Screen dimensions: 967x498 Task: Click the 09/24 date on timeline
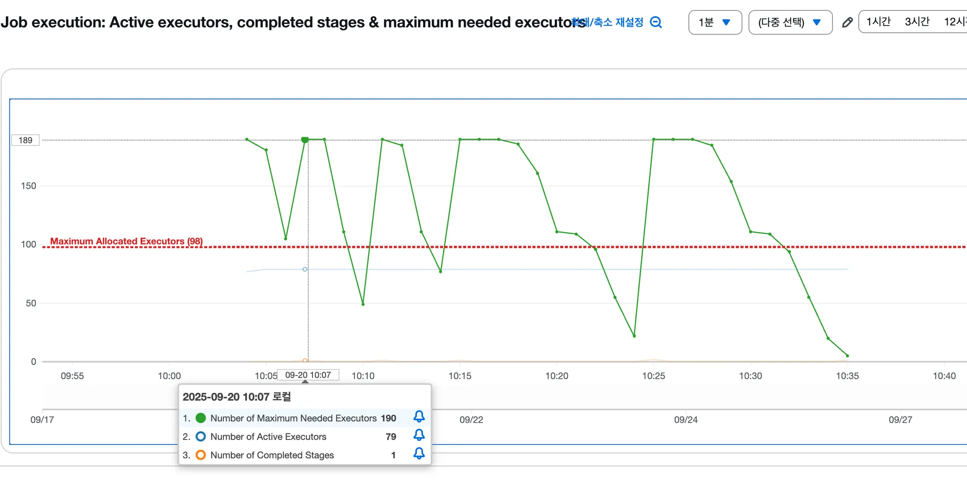[686, 419]
